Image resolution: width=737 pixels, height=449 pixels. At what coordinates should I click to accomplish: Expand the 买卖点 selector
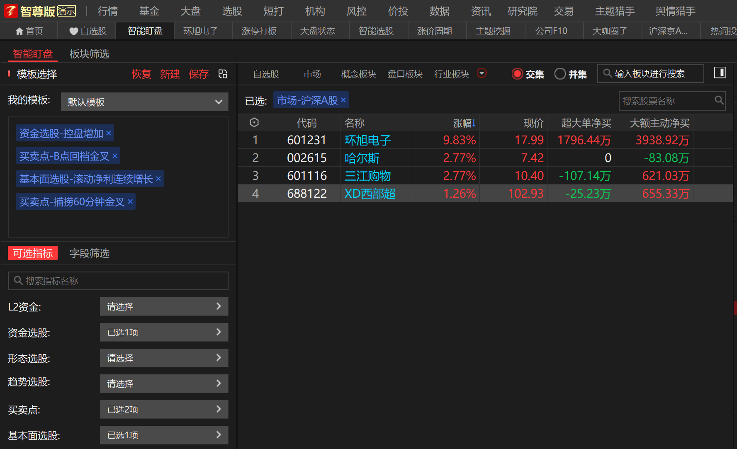(x=164, y=409)
